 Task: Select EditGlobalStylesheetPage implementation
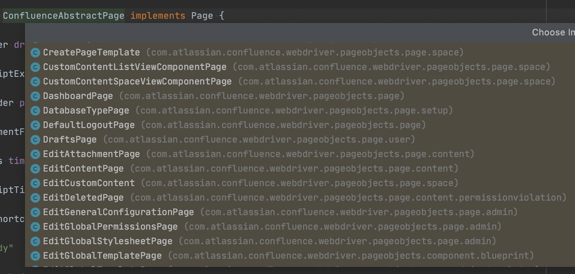click(x=300, y=241)
